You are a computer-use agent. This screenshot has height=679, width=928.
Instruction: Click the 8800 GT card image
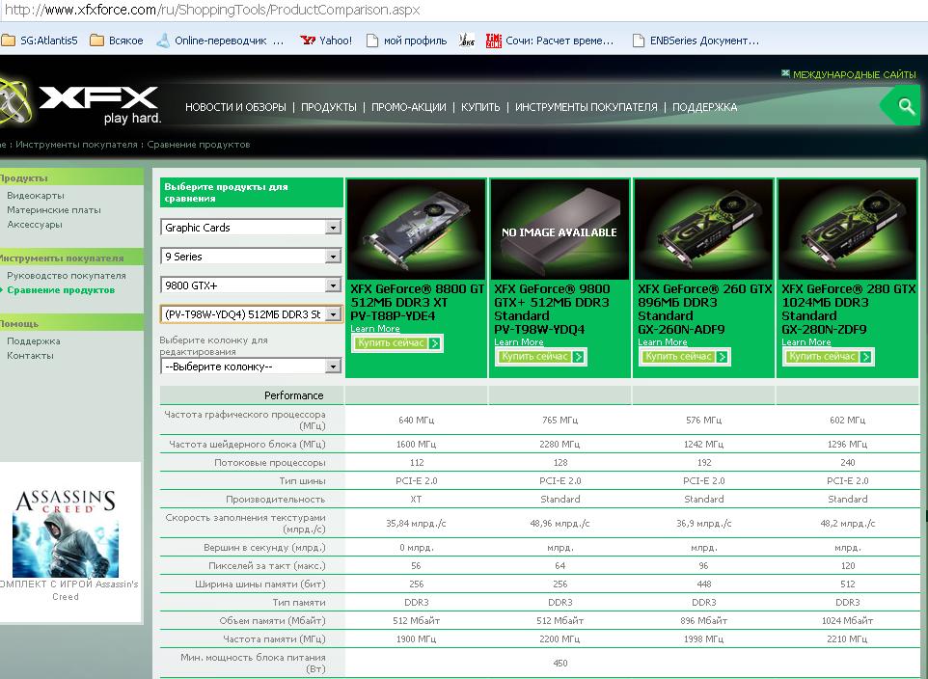(x=416, y=230)
